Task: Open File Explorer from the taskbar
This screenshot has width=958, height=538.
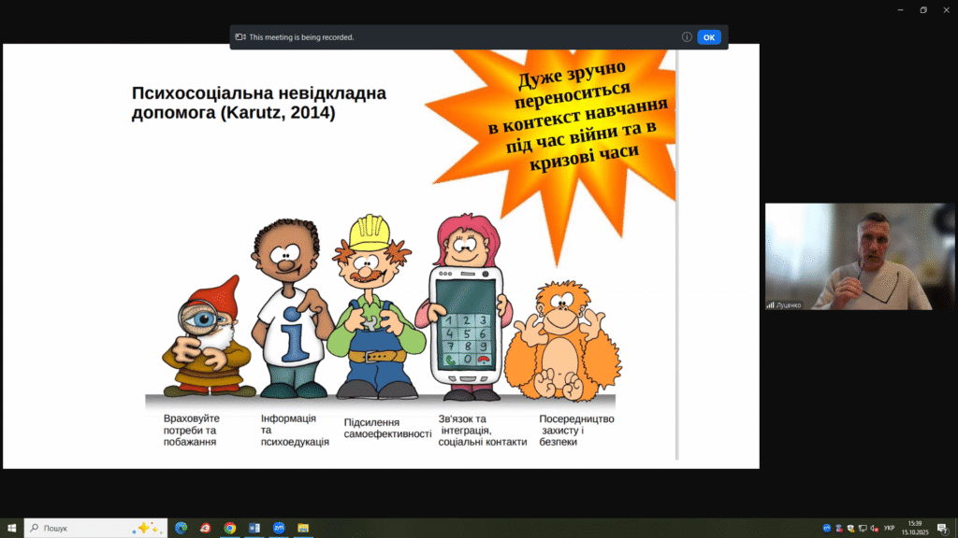Action: click(302, 528)
